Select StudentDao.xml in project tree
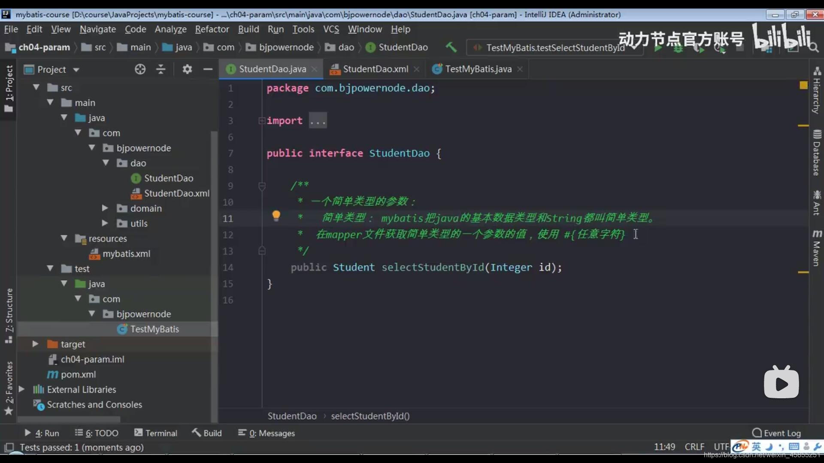The image size is (824, 463). click(x=170, y=193)
